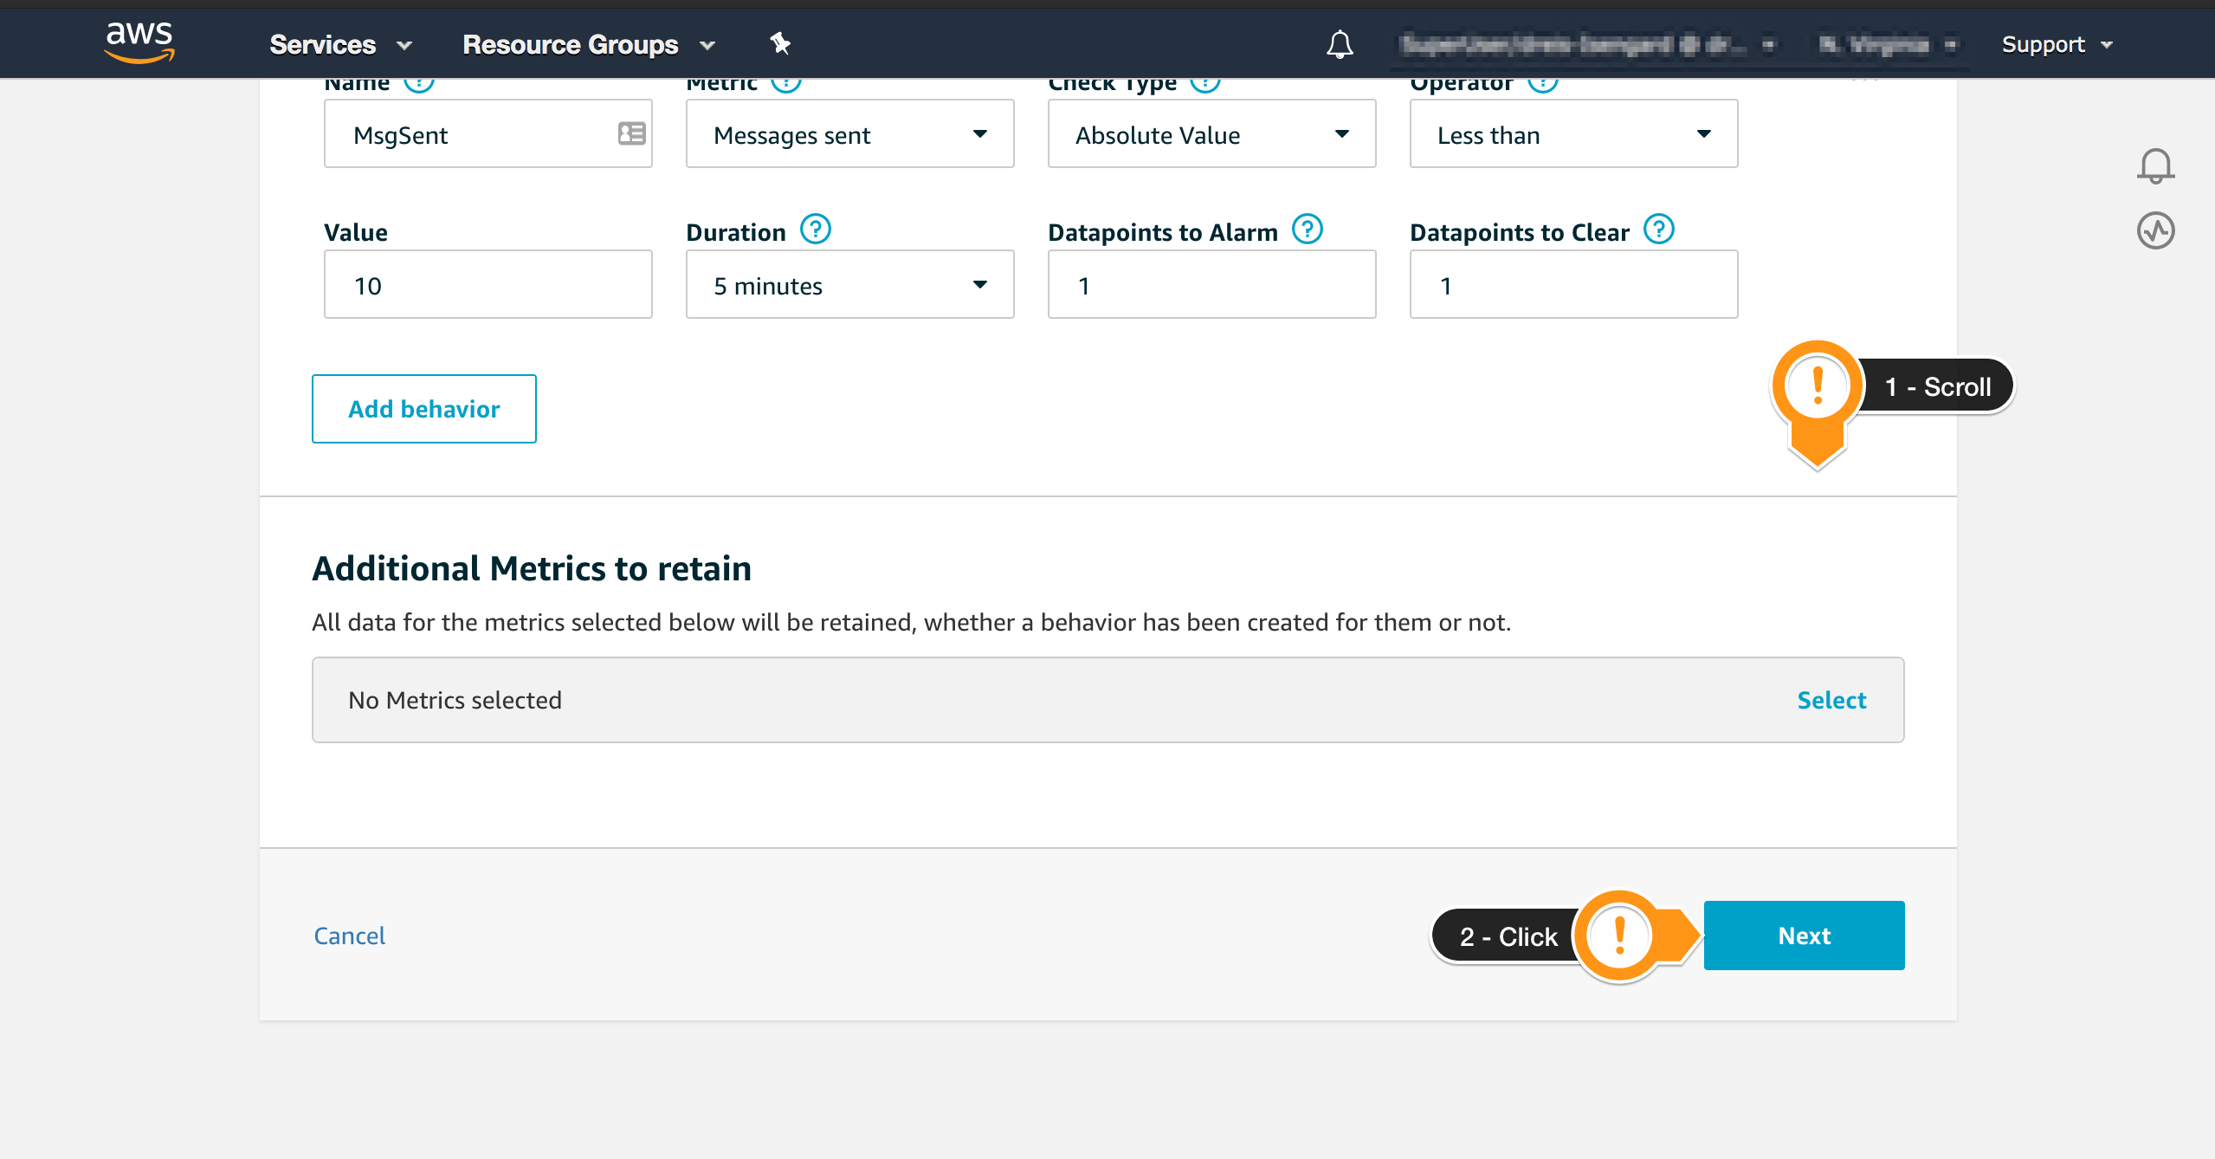Image resolution: width=2215 pixels, height=1159 pixels.
Task: Click the activity pulse icon on right sidebar
Action: pyautogui.click(x=2155, y=230)
